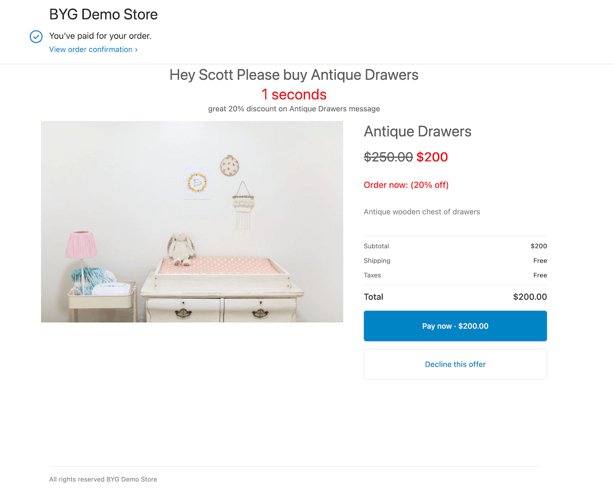Image resolution: width=613 pixels, height=498 pixels.
Task: Click the red $200 discounted price
Action: pos(432,157)
